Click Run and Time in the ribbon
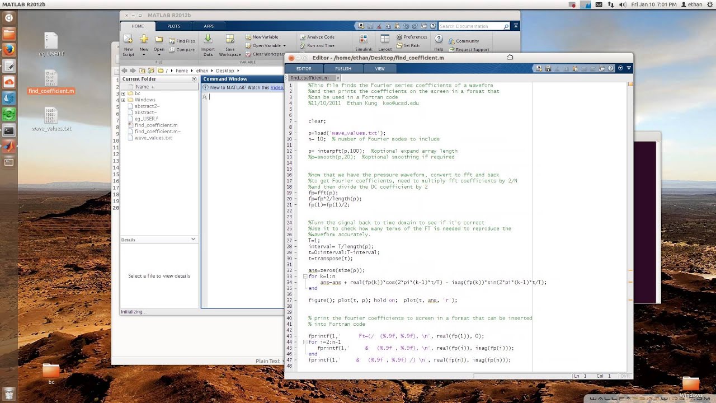This screenshot has height=403, width=716. (317, 45)
